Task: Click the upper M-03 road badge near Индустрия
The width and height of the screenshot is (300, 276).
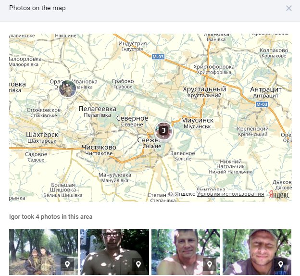Action: (158, 57)
